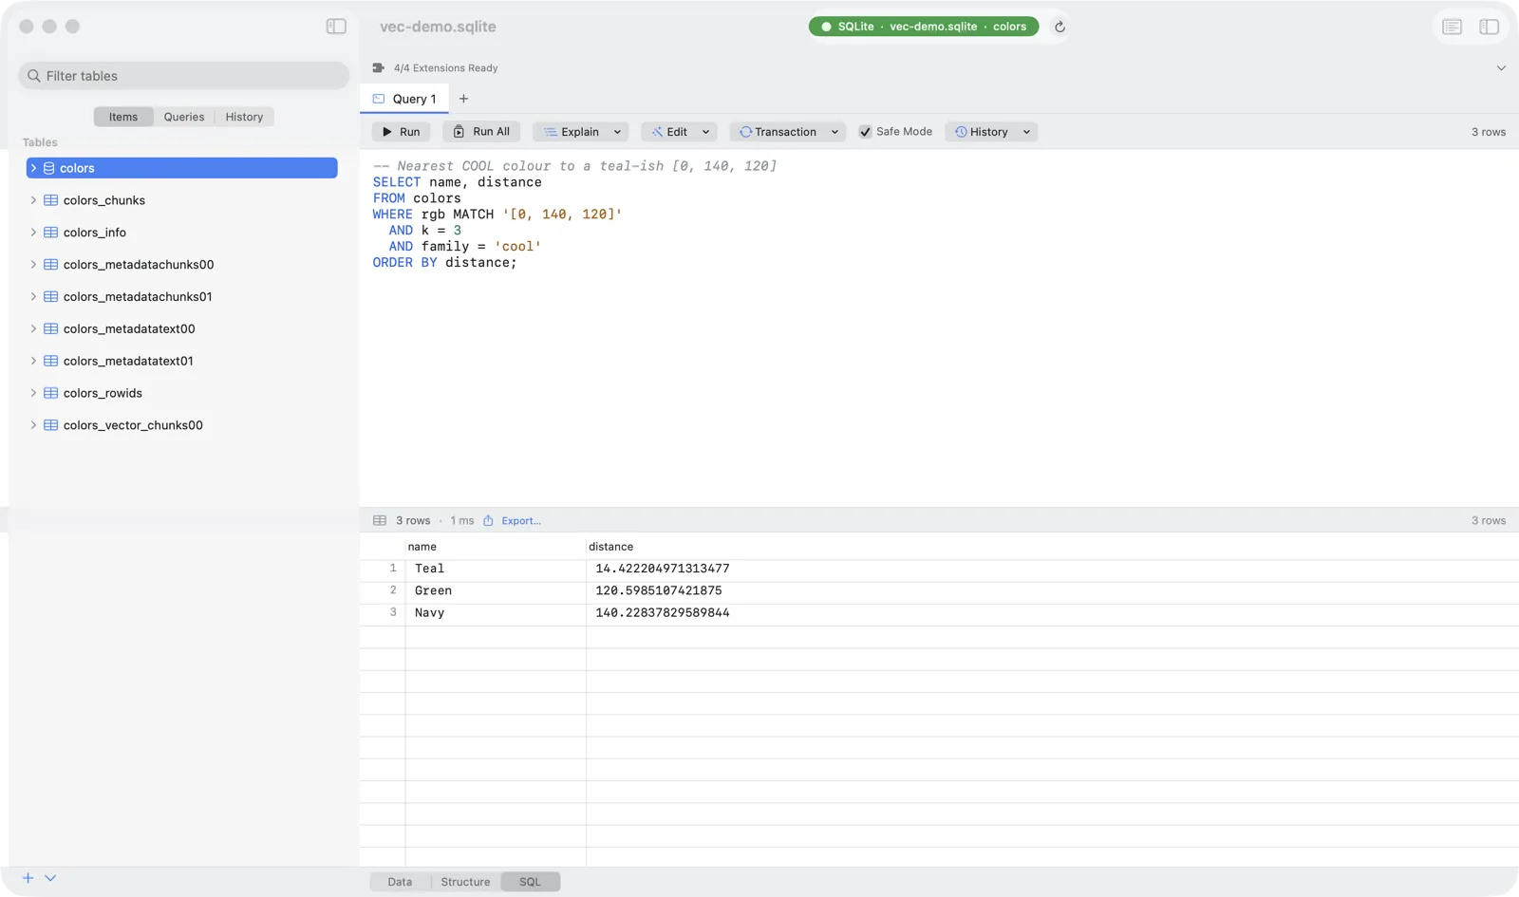Click the results grid icon
Screen dimensions: 1519x897
tap(380, 520)
